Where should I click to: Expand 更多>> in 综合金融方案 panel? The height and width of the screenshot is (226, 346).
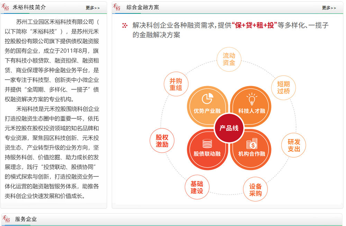329,8
